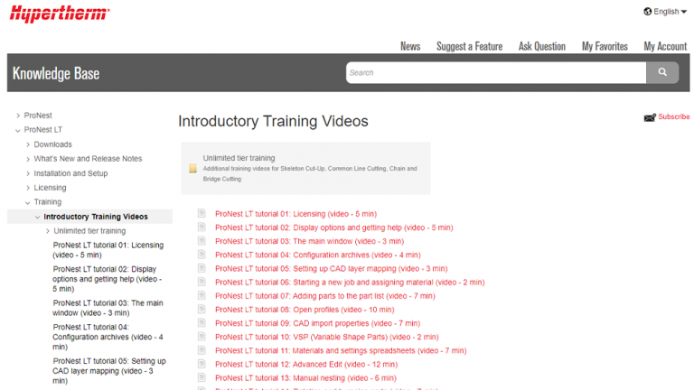Collapse the ProNest LT tree node
The width and height of the screenshot is (694, 390).
(18, 130)
